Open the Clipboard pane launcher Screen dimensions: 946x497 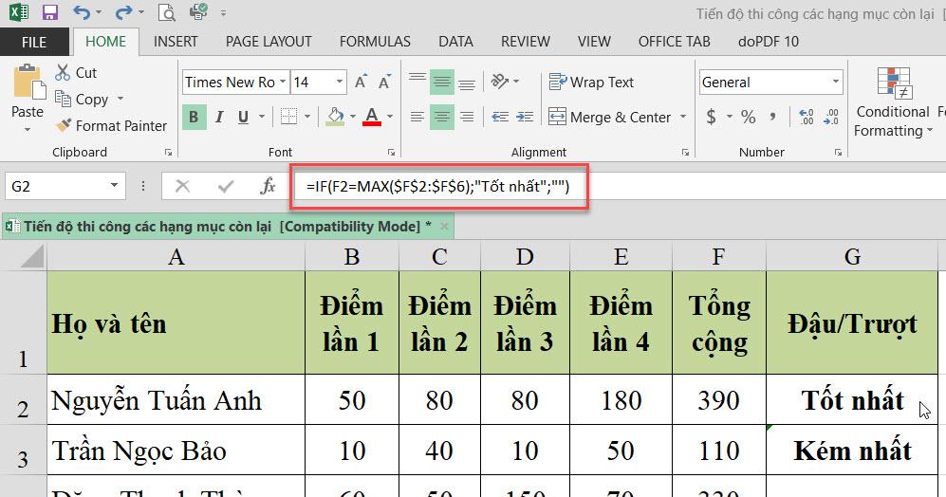168,153
